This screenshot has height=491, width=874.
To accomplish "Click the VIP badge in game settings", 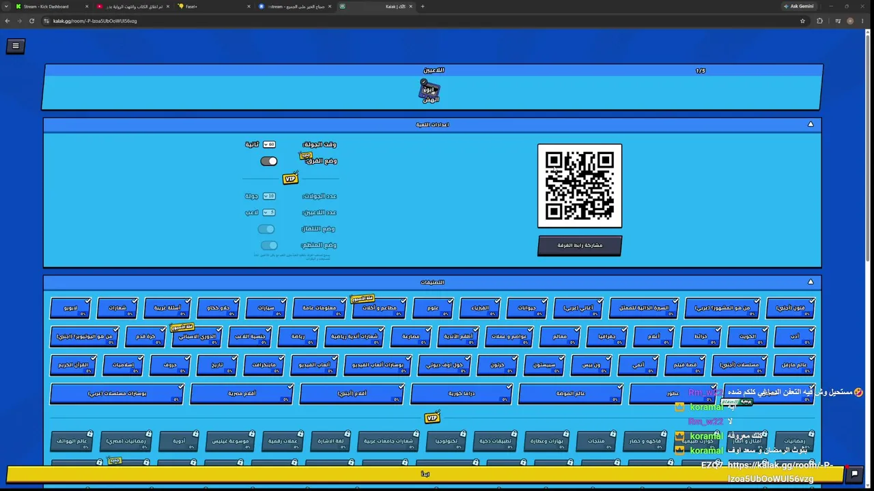I will click(x=290, y=179).
